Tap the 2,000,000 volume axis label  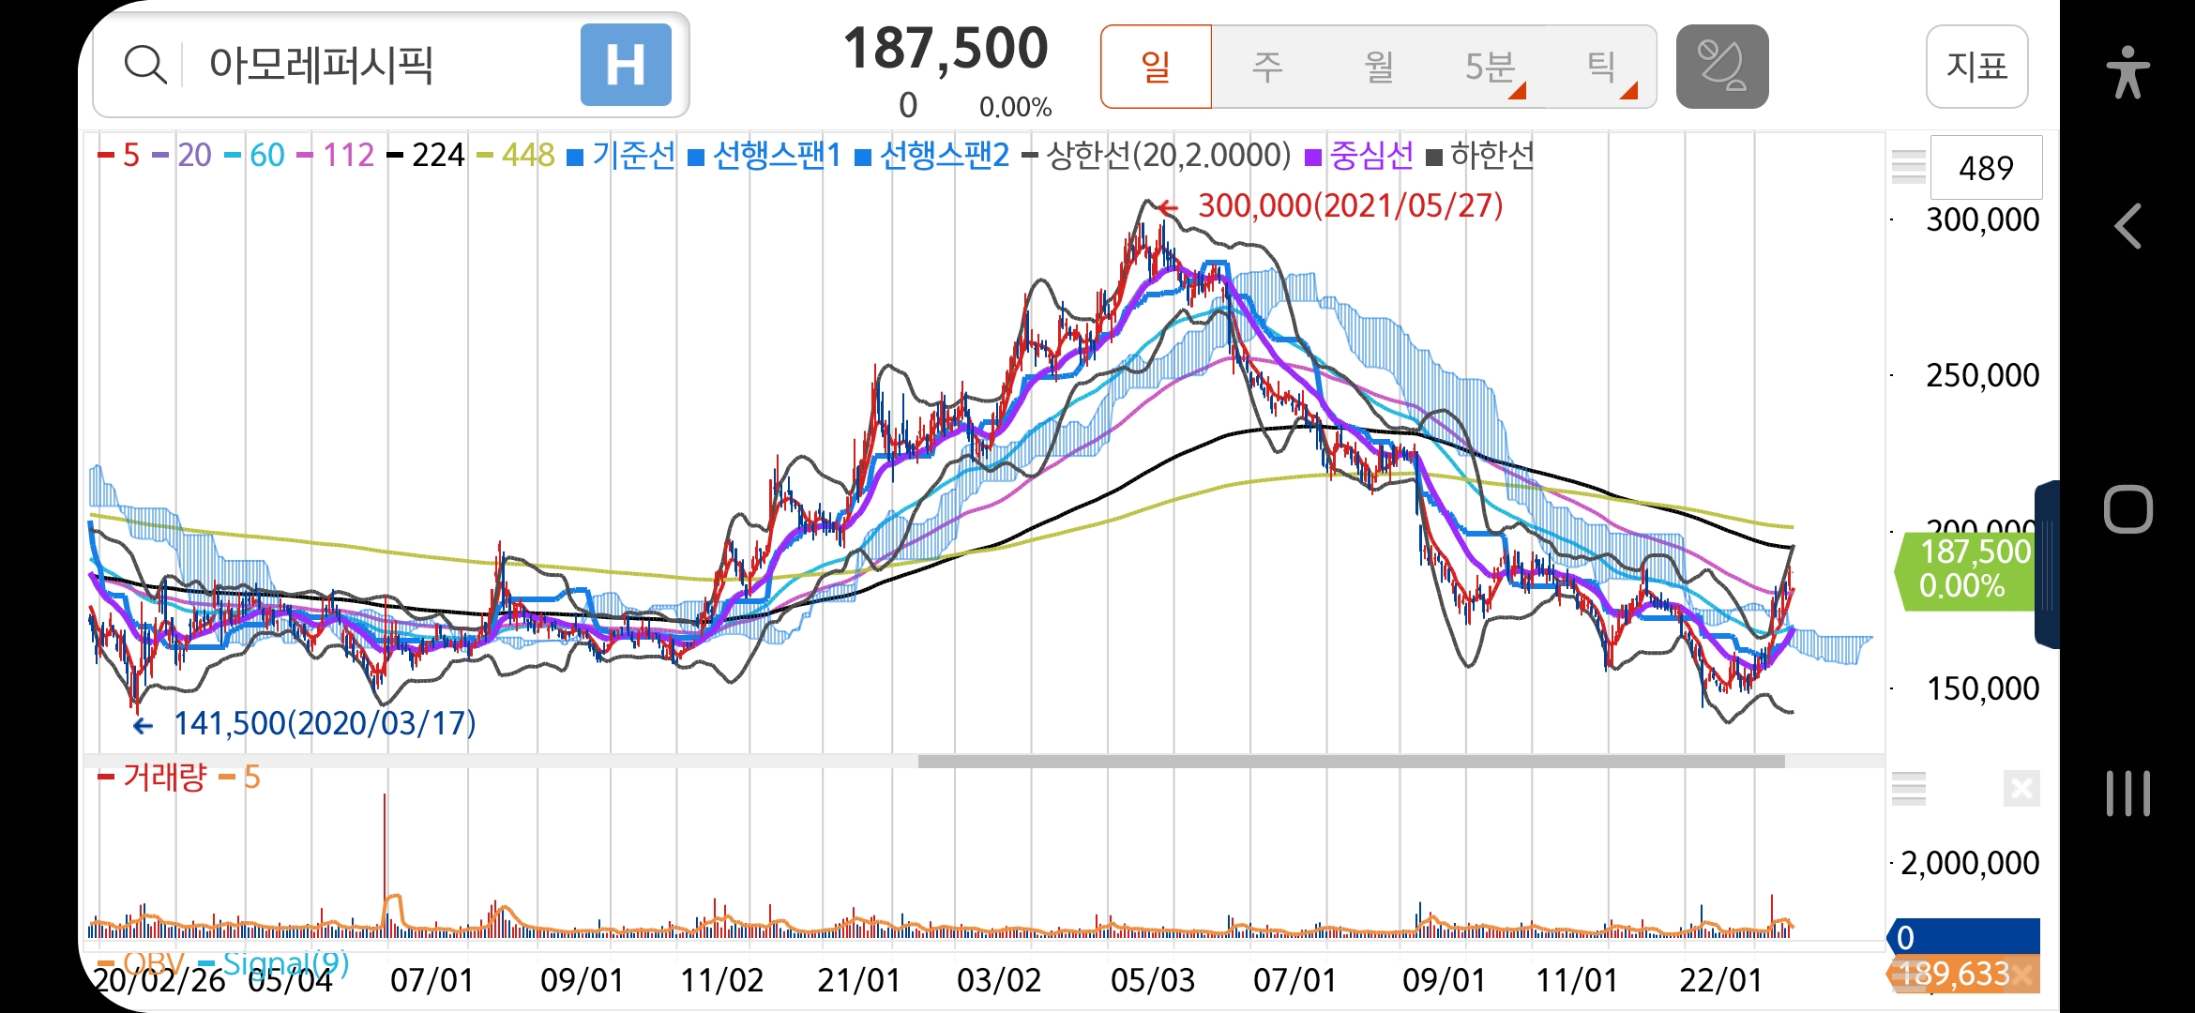pos(1970,863)
